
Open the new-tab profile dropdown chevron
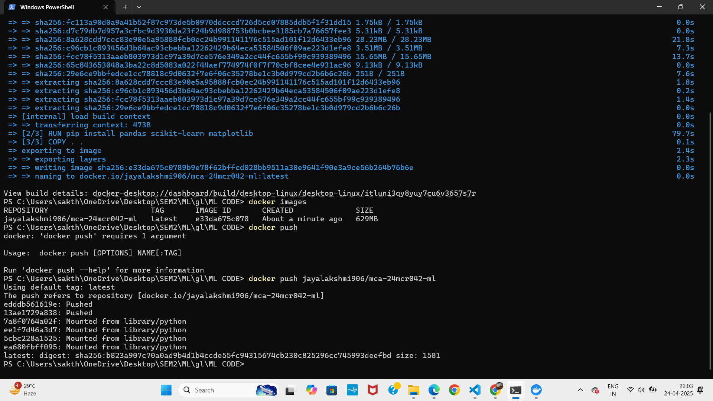pos(139,7)
